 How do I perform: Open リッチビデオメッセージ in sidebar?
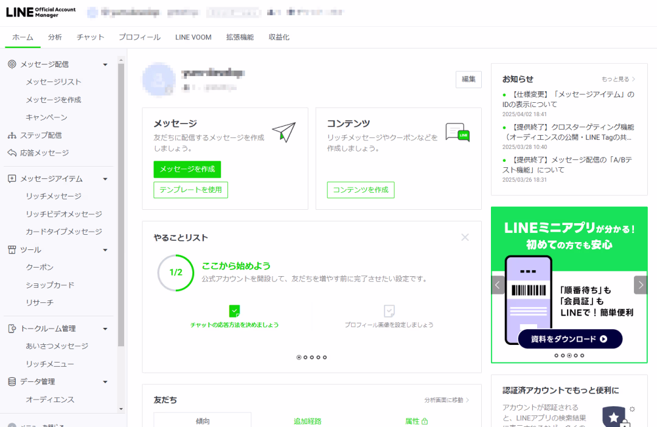[64, 214]
